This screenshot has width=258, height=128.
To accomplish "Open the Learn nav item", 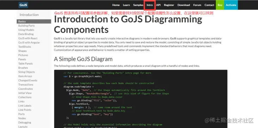I will tap(127, 5).
